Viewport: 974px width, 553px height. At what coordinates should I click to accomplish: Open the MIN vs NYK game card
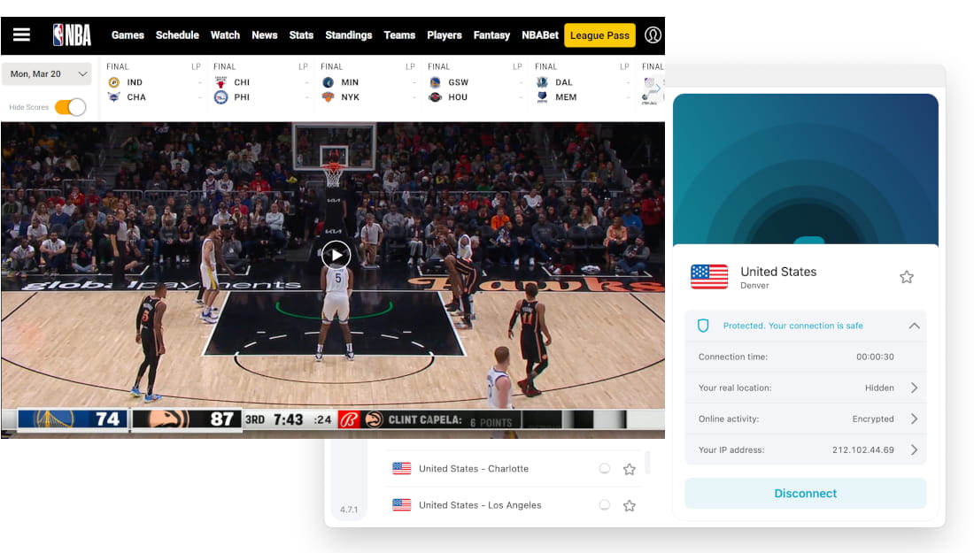367,83
